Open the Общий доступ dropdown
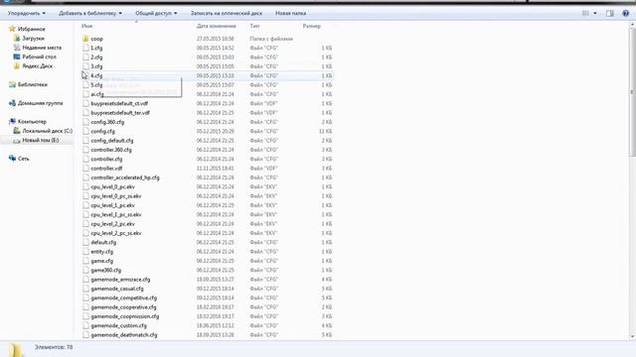This screenshot has width=636, height=357. pyautogui.click(x=156, y=13)
